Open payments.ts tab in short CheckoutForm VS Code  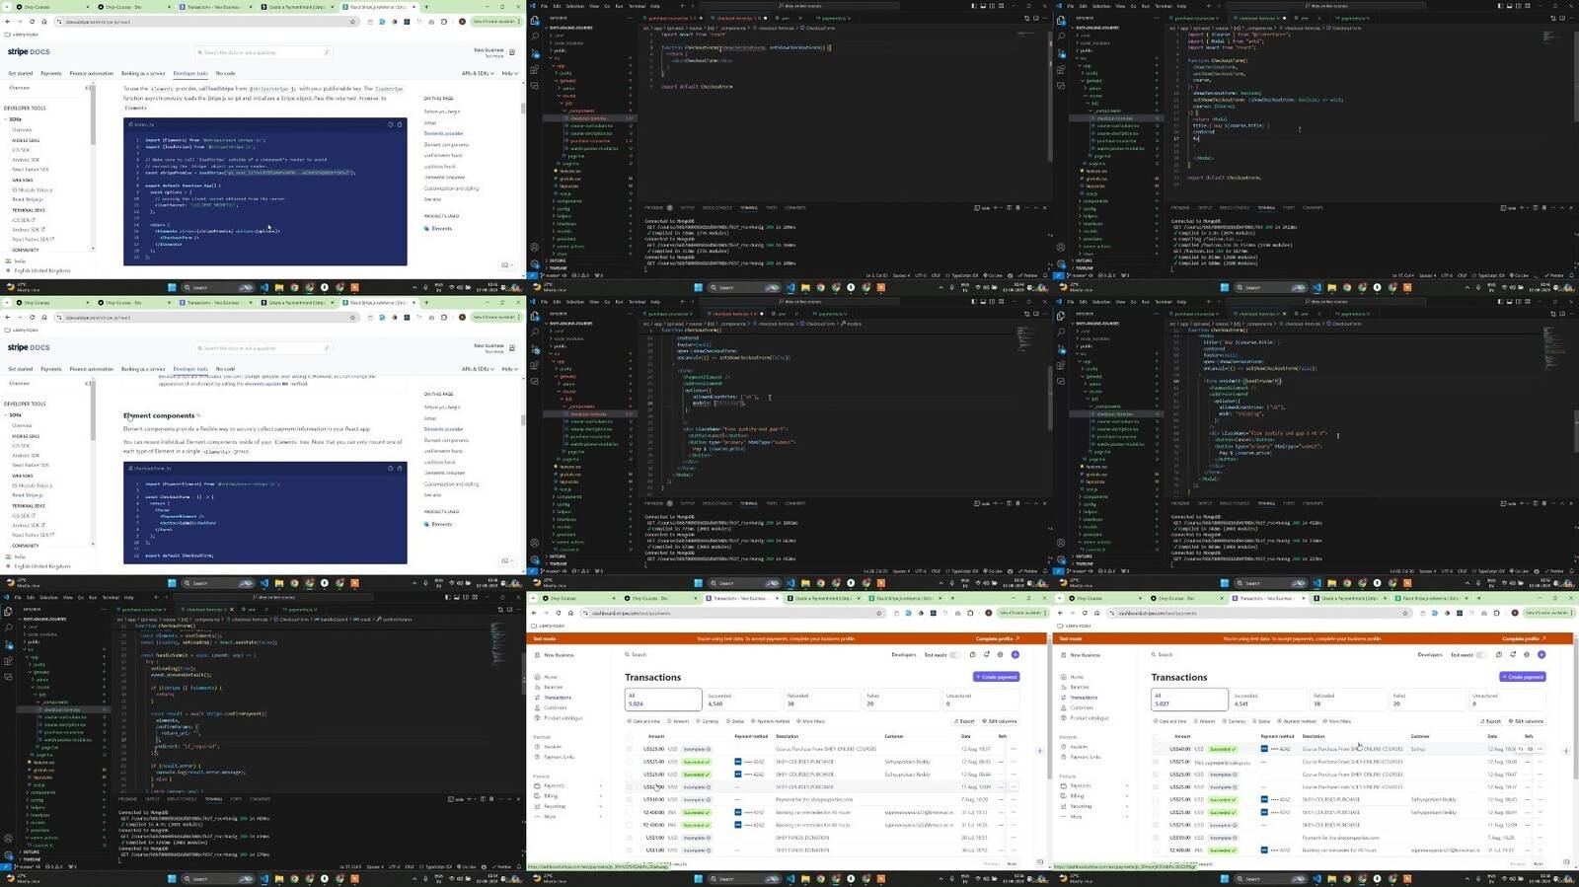(834, 18)
